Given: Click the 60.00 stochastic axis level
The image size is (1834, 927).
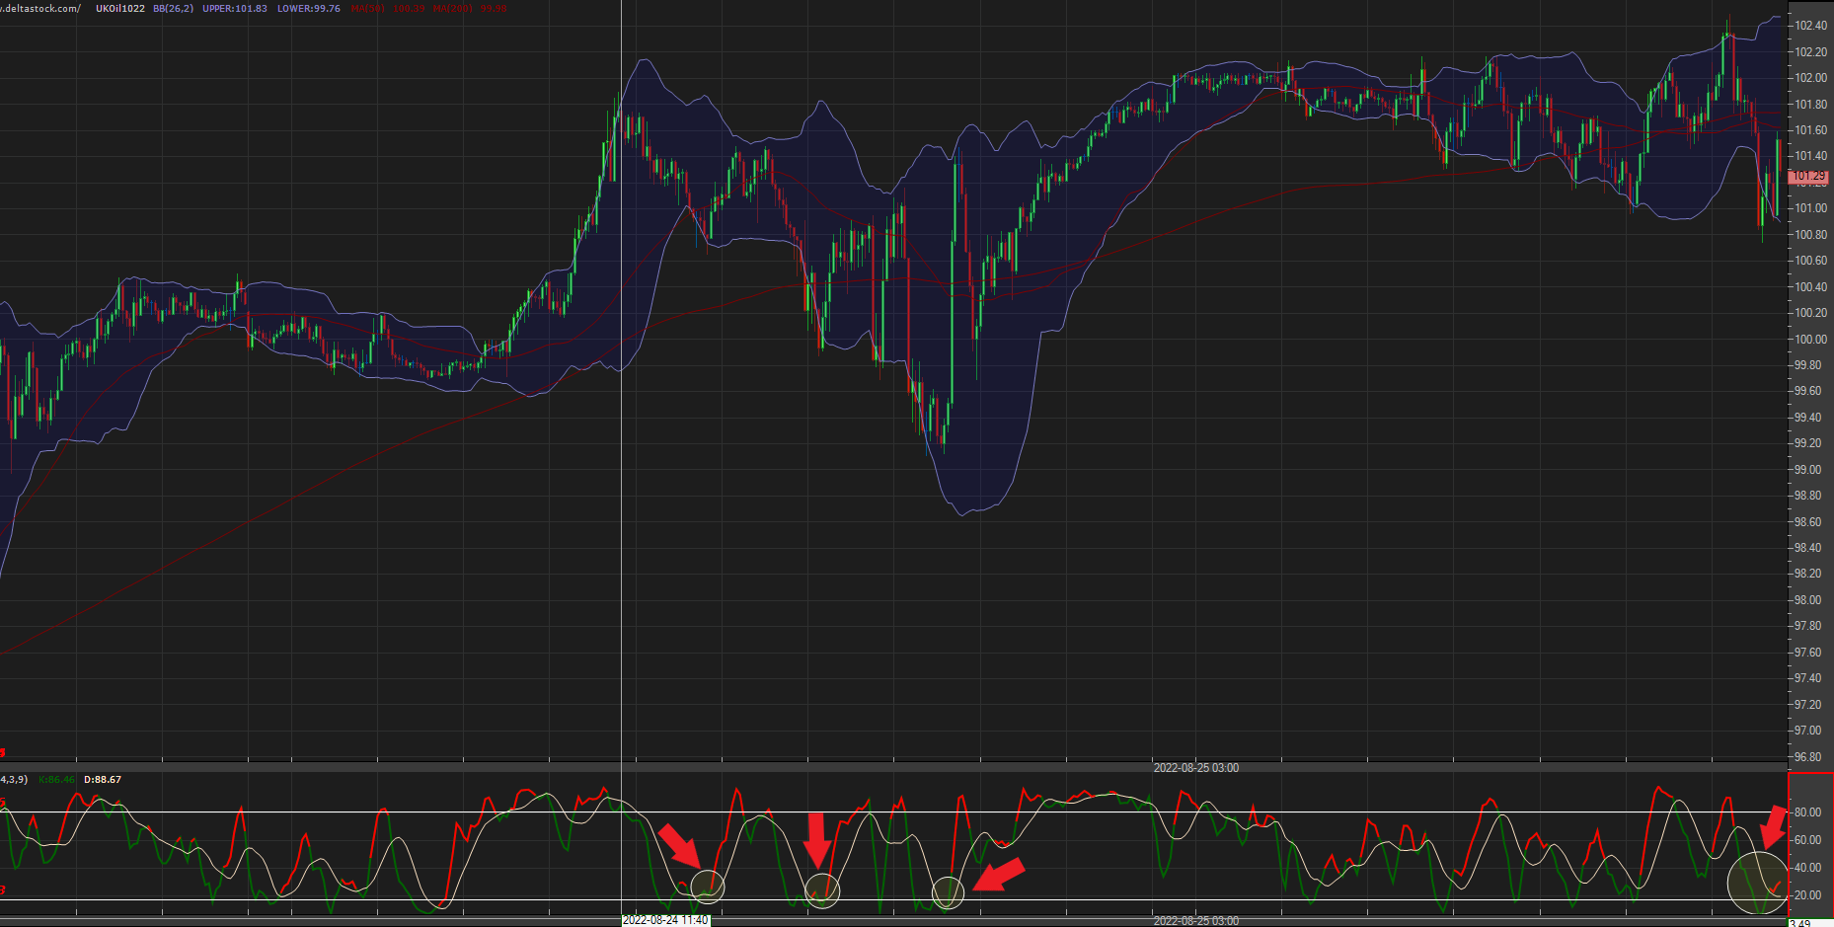Looking at the screenshot, I should coord(1808,840).
